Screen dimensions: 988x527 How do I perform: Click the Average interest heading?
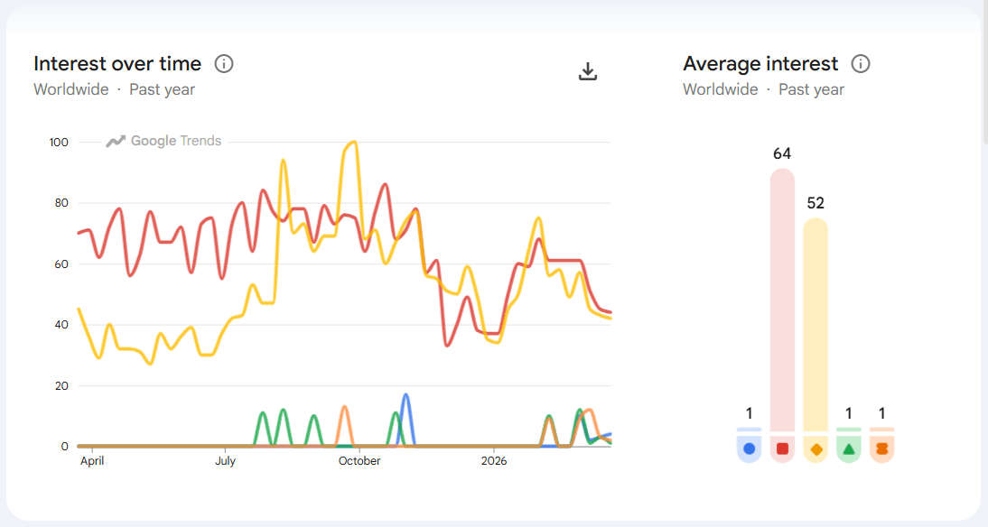pos(760,64)
